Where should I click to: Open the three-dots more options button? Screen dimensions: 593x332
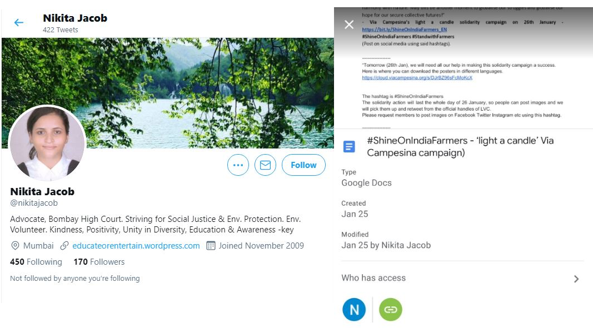click(238, 165)
